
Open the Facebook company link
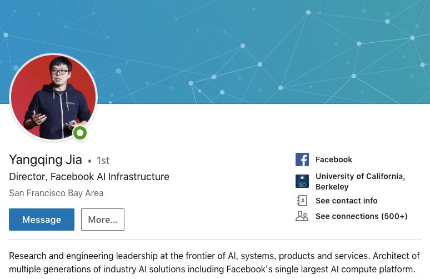[334, 160]
